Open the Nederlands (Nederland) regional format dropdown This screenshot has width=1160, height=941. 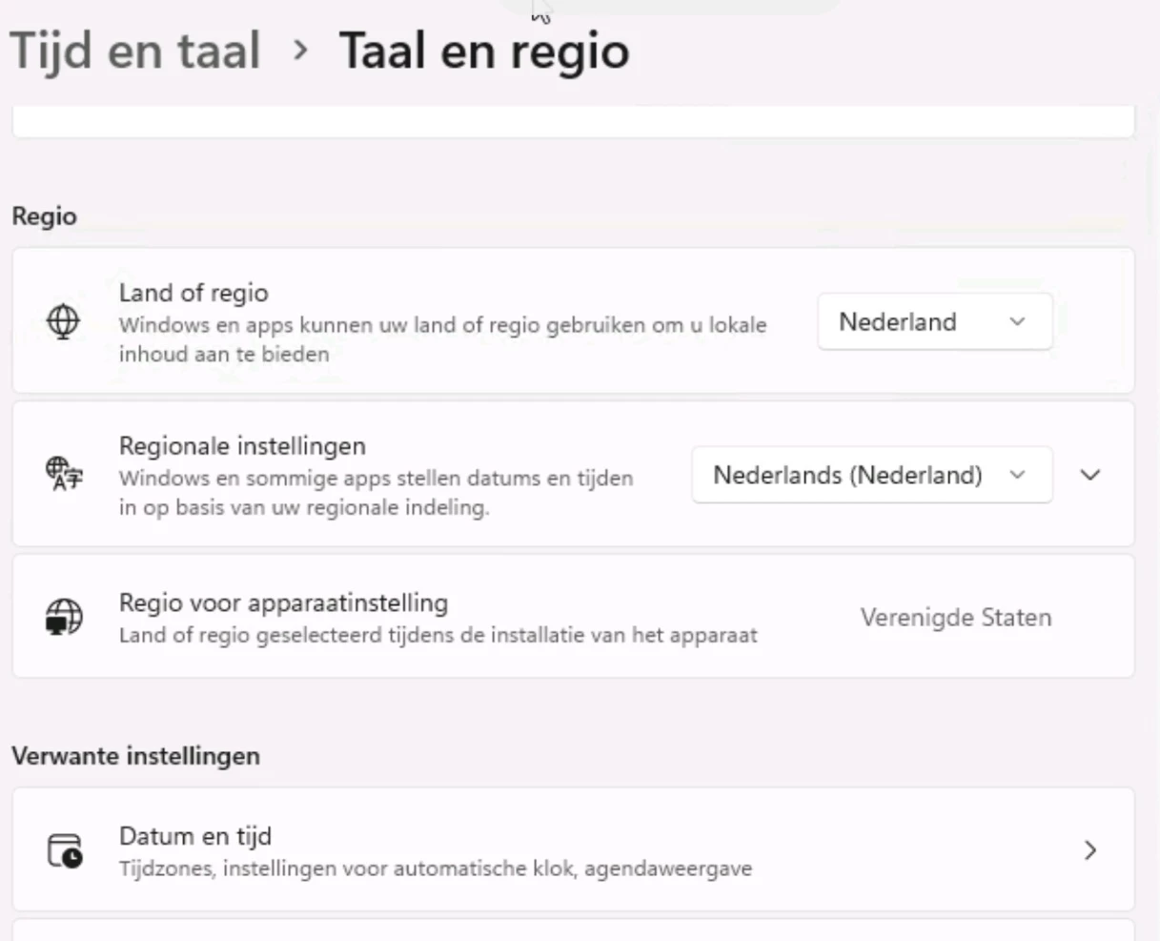click(x=871, y=475)
